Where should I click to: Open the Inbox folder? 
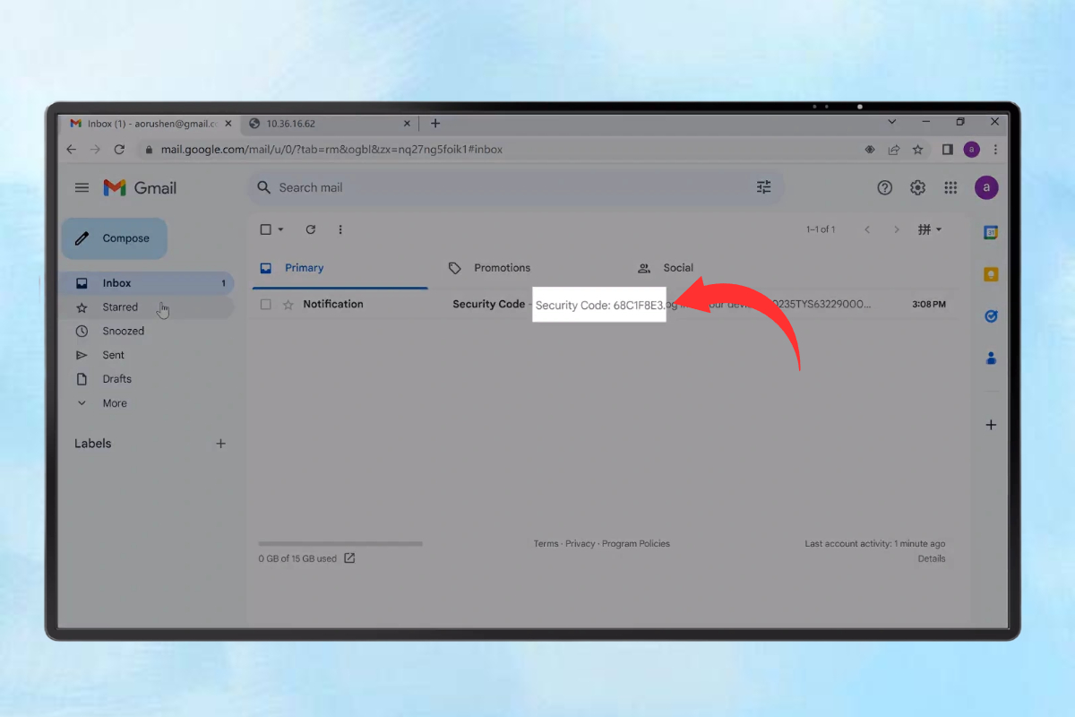148,283
